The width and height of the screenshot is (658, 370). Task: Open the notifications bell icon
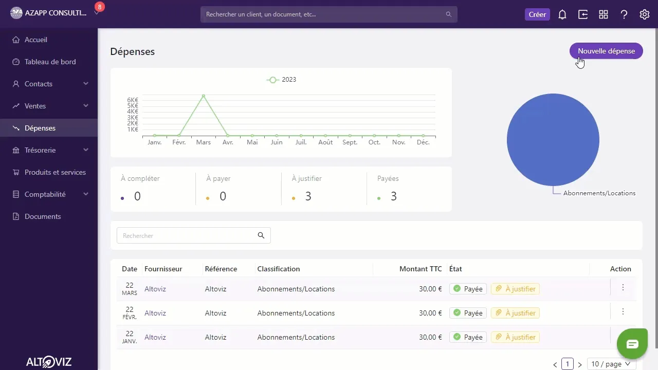(x=562, y=14)
